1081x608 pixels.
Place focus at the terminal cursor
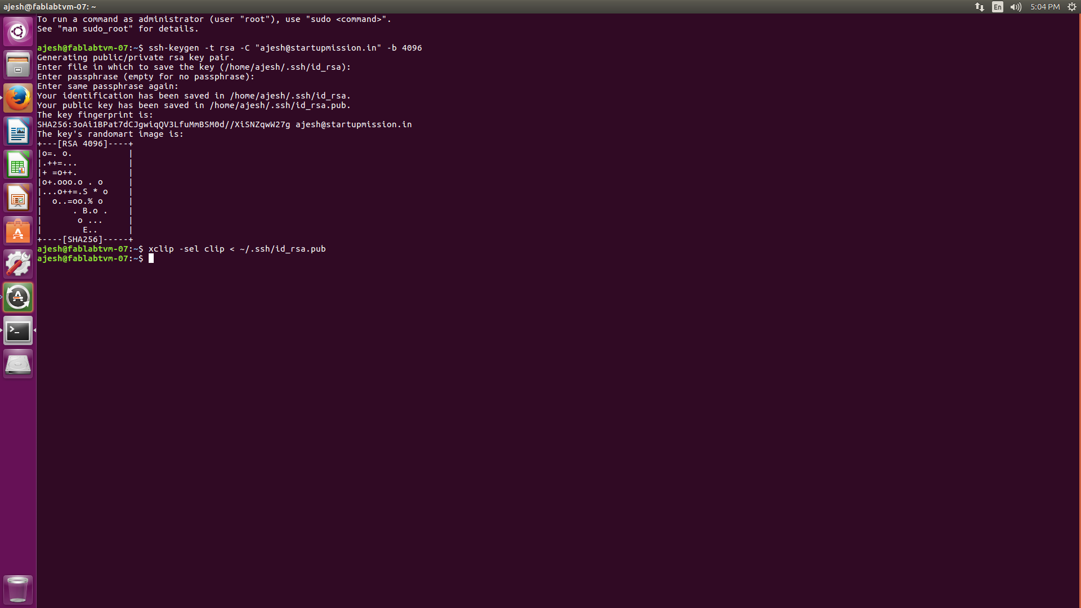pos(151,258)
